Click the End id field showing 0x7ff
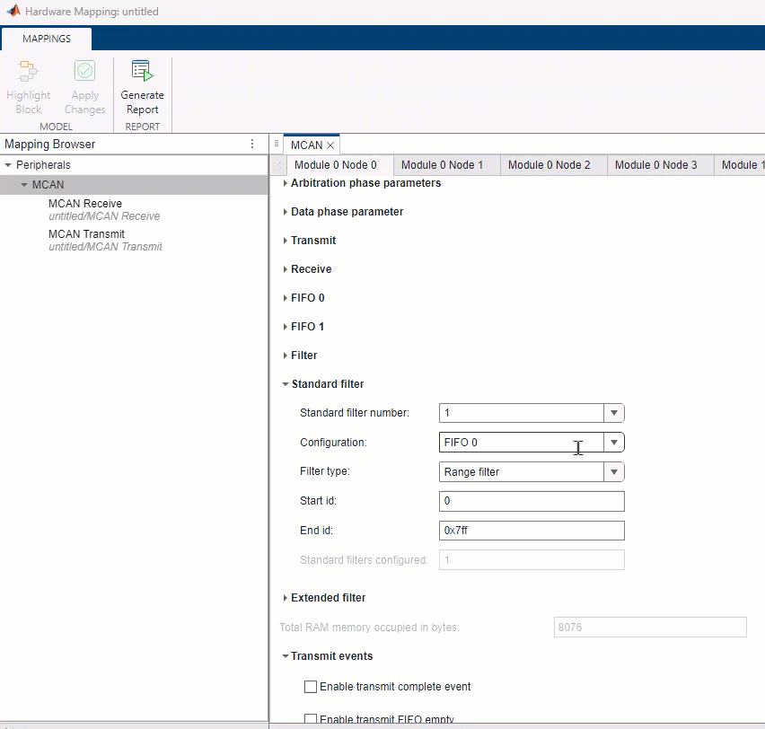Image resolution: width=765 pixels, height=729 pixels. coord(530,531)
